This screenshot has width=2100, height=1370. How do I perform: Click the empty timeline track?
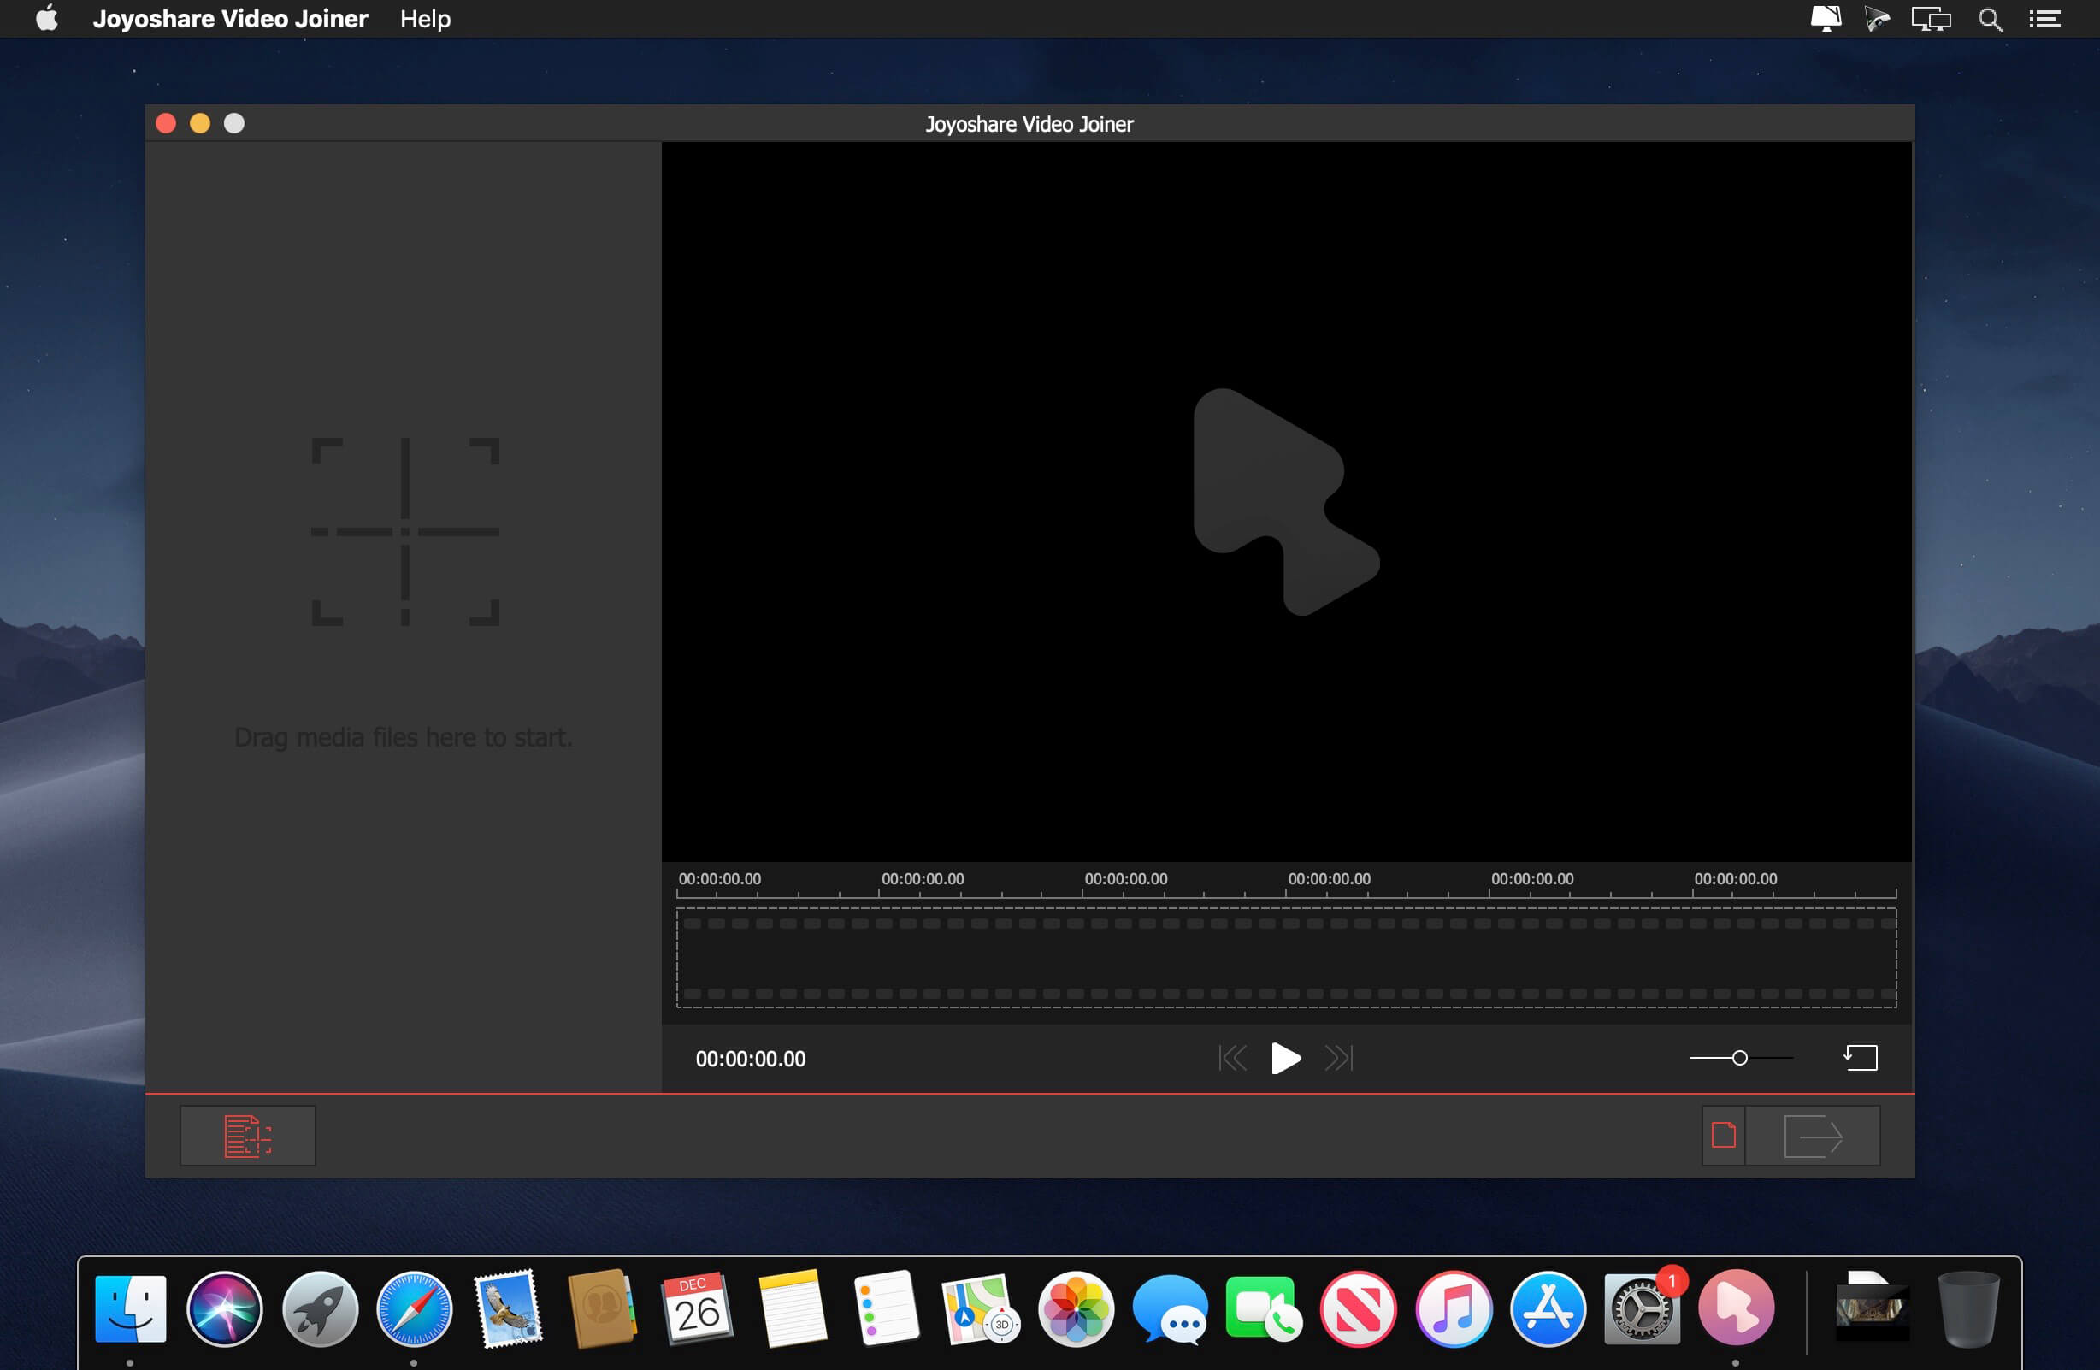click(1286, 958)
